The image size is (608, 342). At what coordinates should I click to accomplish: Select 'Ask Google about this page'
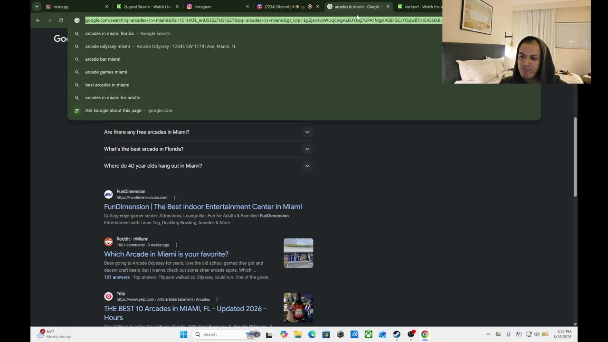304,110
